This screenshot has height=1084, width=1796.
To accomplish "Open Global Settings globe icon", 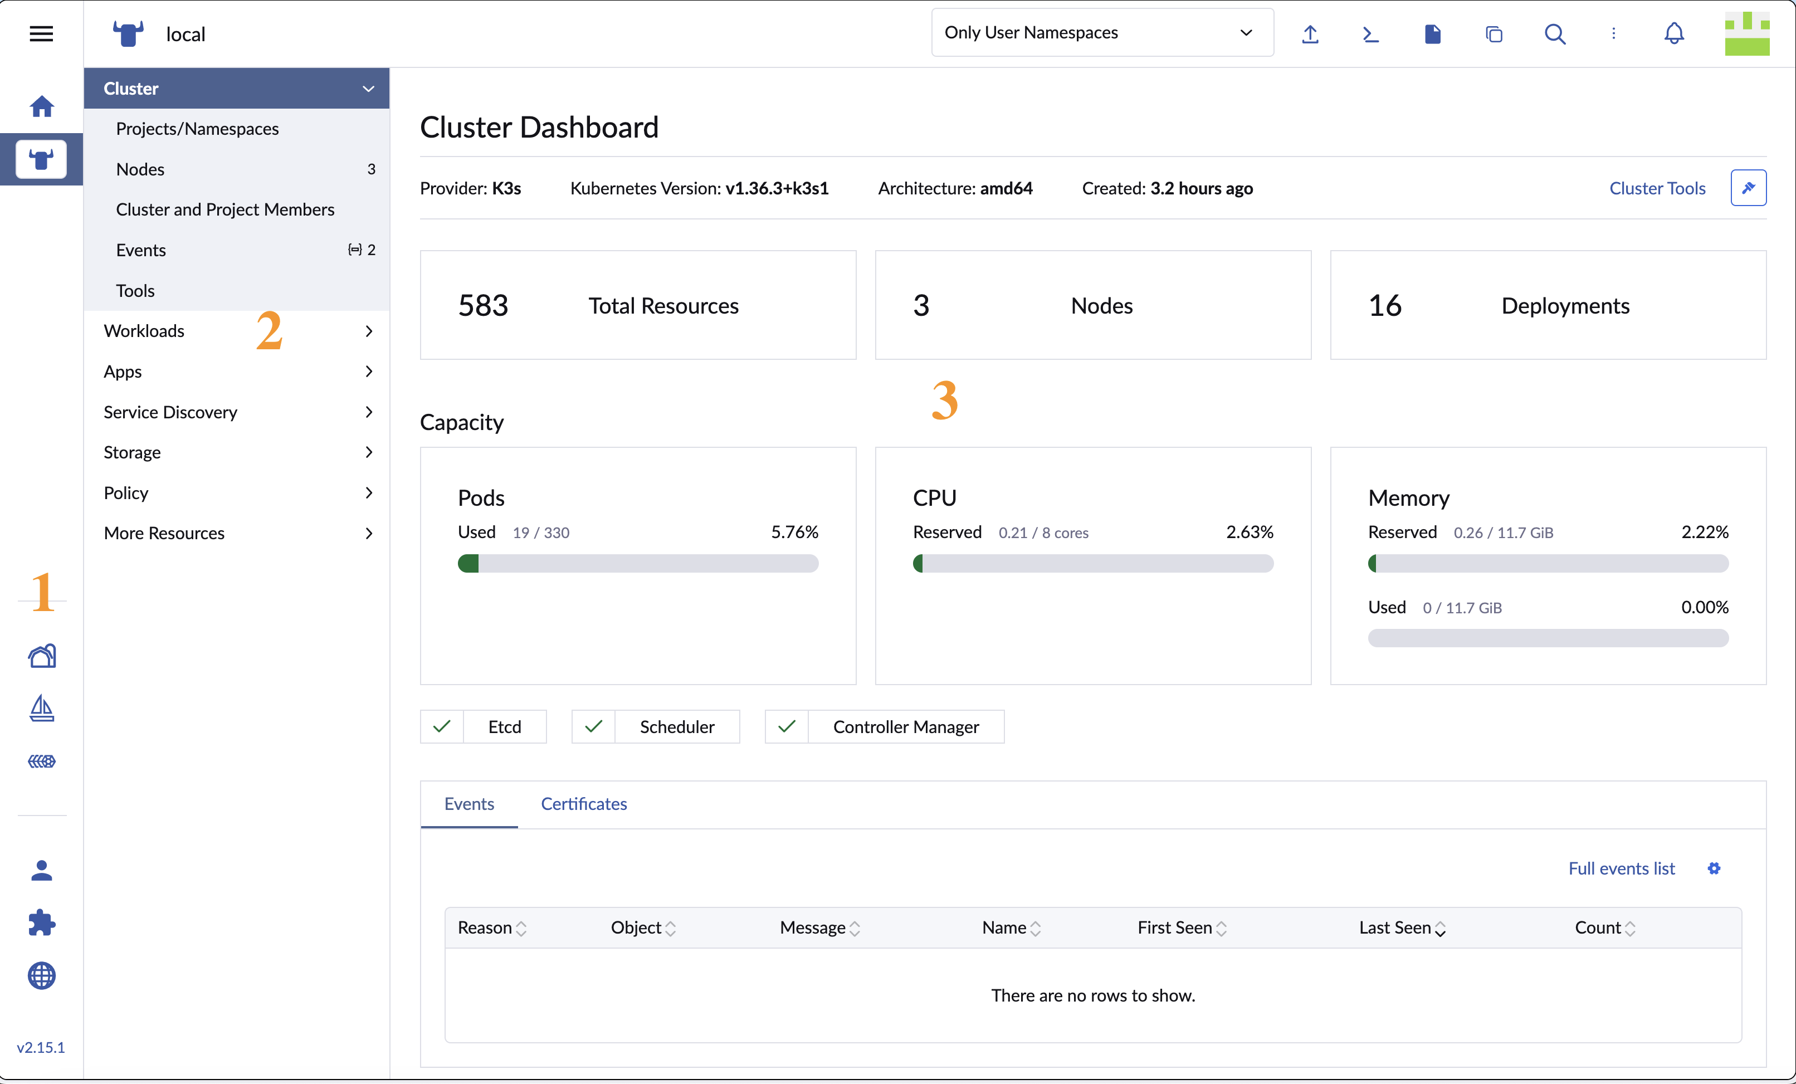I will pos(42,975).
